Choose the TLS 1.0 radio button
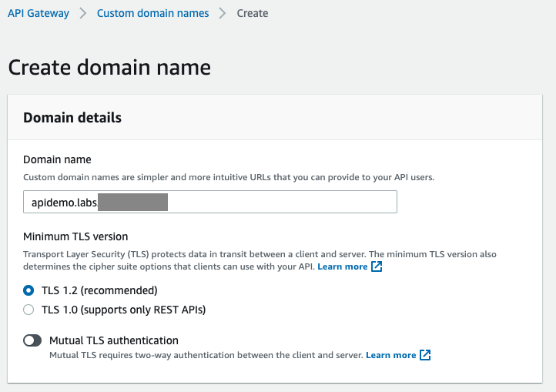This screenshot has width=556, height=392. pos(29,310)
